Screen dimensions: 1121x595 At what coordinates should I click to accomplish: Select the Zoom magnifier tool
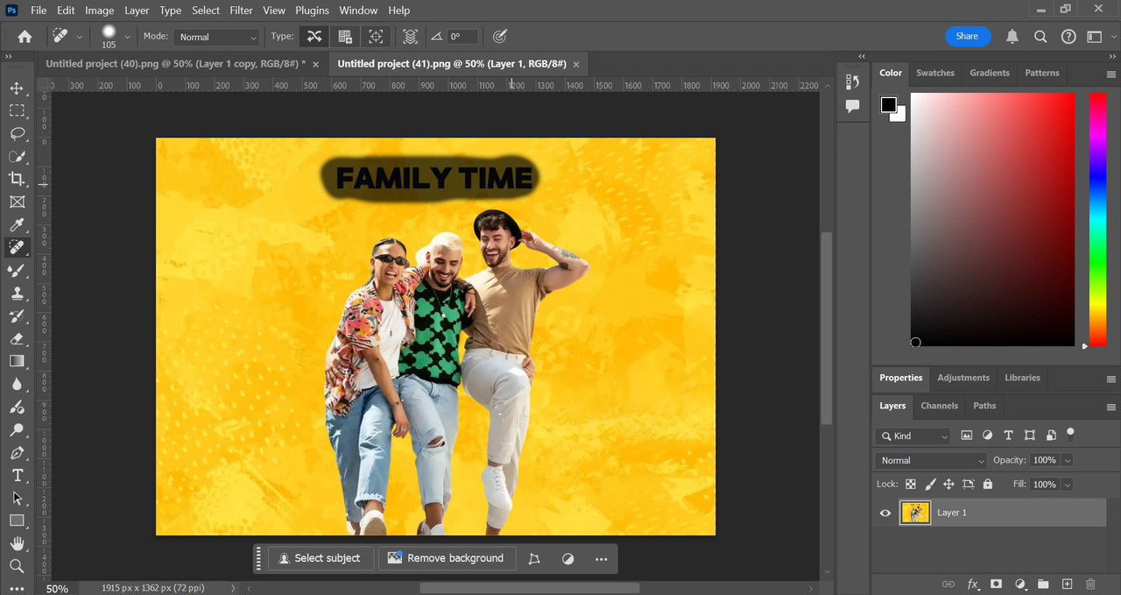pyautogui.click(x=17, y=566)
